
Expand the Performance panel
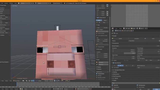click(x=116, y=74)
